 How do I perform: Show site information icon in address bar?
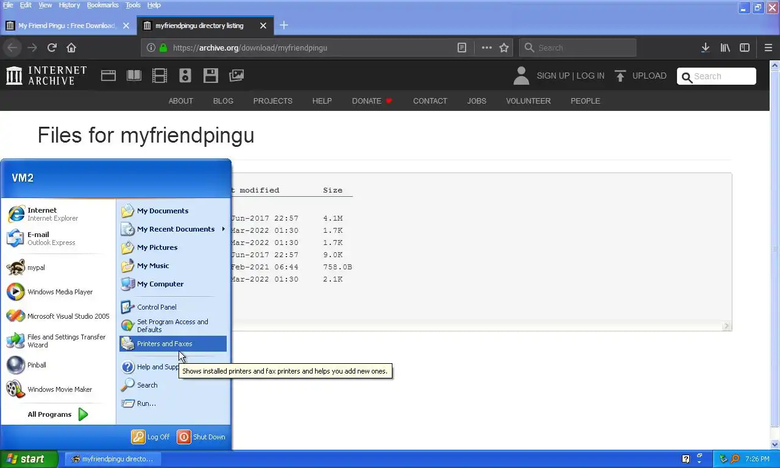point(151,48)
